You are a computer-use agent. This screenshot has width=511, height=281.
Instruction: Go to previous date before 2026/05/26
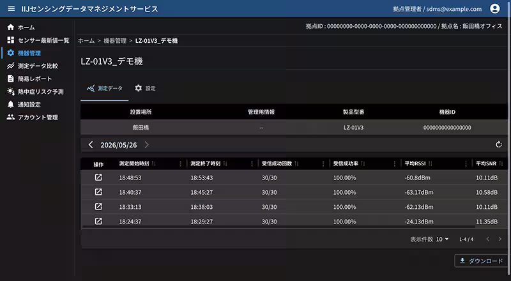point(91,145)
